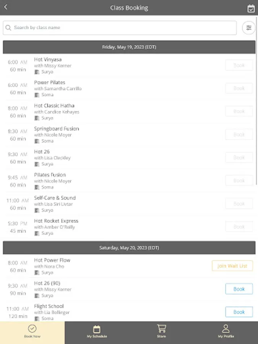Type in the Search by class name field
This screenshot has width=258, height=344.
click(122, 28)
